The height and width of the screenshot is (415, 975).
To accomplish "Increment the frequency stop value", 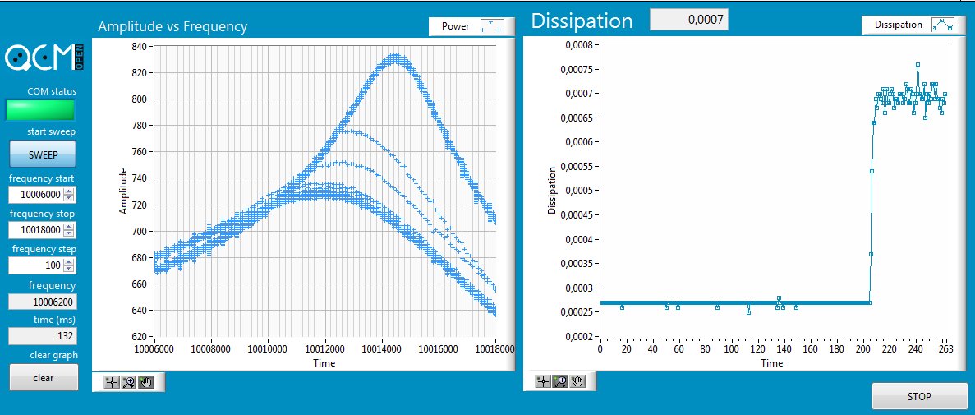I will click(x=70, y=227).
